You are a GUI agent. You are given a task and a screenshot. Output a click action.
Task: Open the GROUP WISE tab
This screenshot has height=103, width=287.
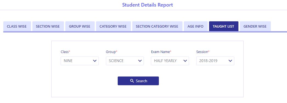[80, 27]
